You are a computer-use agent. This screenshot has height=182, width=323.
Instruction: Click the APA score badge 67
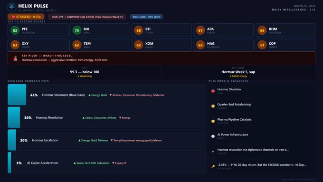(200, 30)
